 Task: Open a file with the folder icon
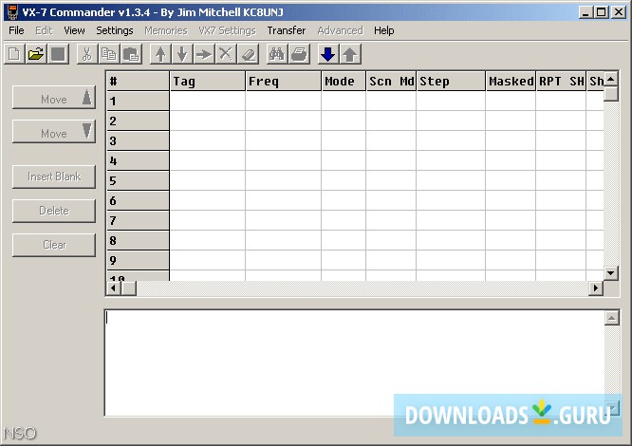36,54
